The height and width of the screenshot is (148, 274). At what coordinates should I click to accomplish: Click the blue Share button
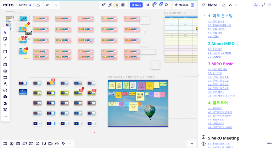pos(136,5)
